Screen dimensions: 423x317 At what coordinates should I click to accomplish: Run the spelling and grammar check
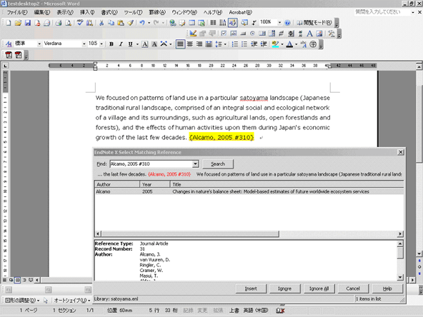[80, 23]
